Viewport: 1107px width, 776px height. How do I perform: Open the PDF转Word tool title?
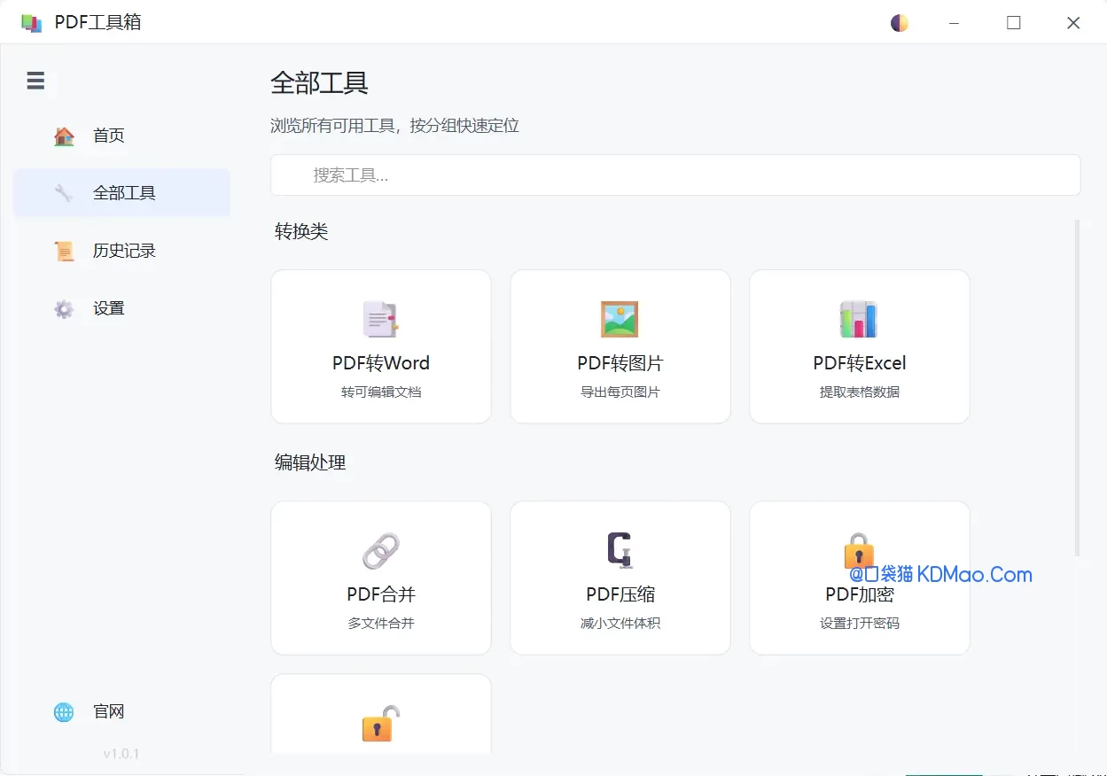(381, 363)
